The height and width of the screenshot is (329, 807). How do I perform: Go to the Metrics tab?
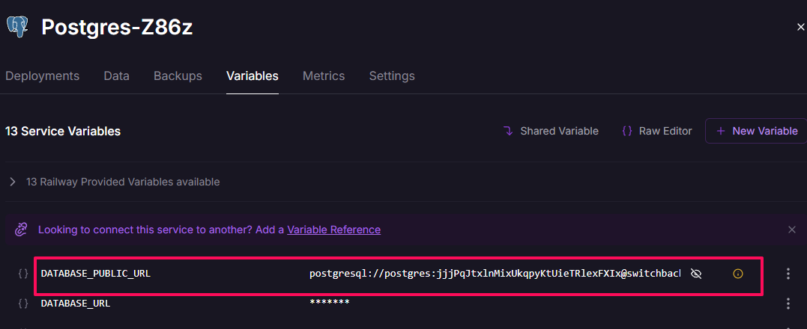coord(324,76)
